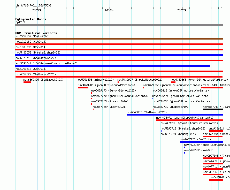Select the red nsv6360326 variant bar
Screen dimensions: 230x190
[27, 82]
